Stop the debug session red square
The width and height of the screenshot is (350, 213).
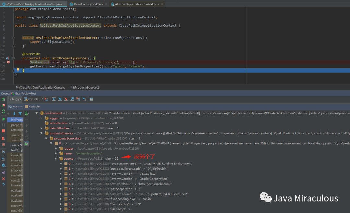3,131
